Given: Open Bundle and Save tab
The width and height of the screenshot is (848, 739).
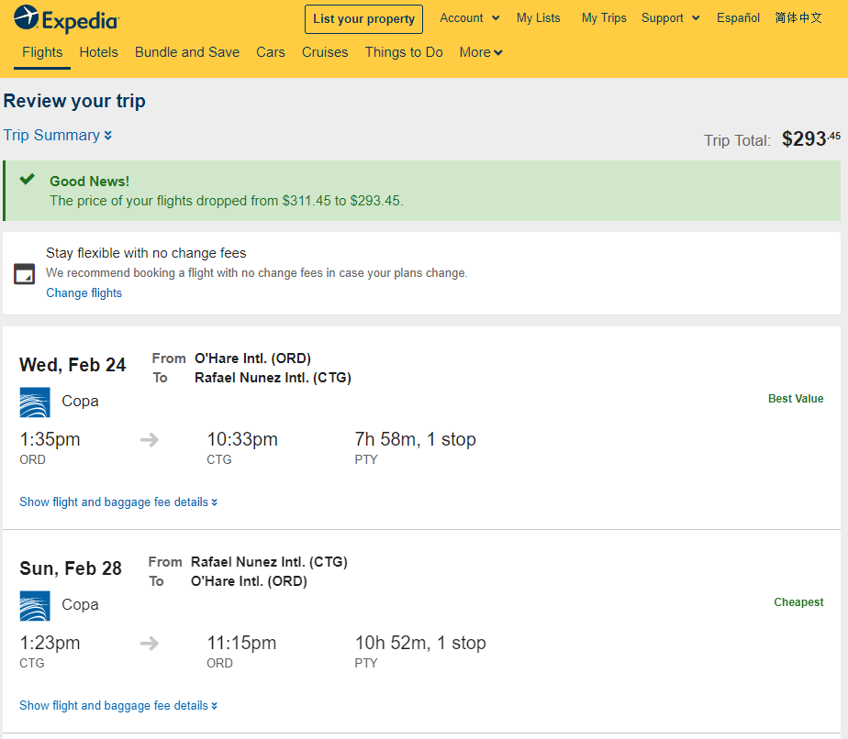Looking at the screenshot, I should pyautogui.click(x=187, y=52).
